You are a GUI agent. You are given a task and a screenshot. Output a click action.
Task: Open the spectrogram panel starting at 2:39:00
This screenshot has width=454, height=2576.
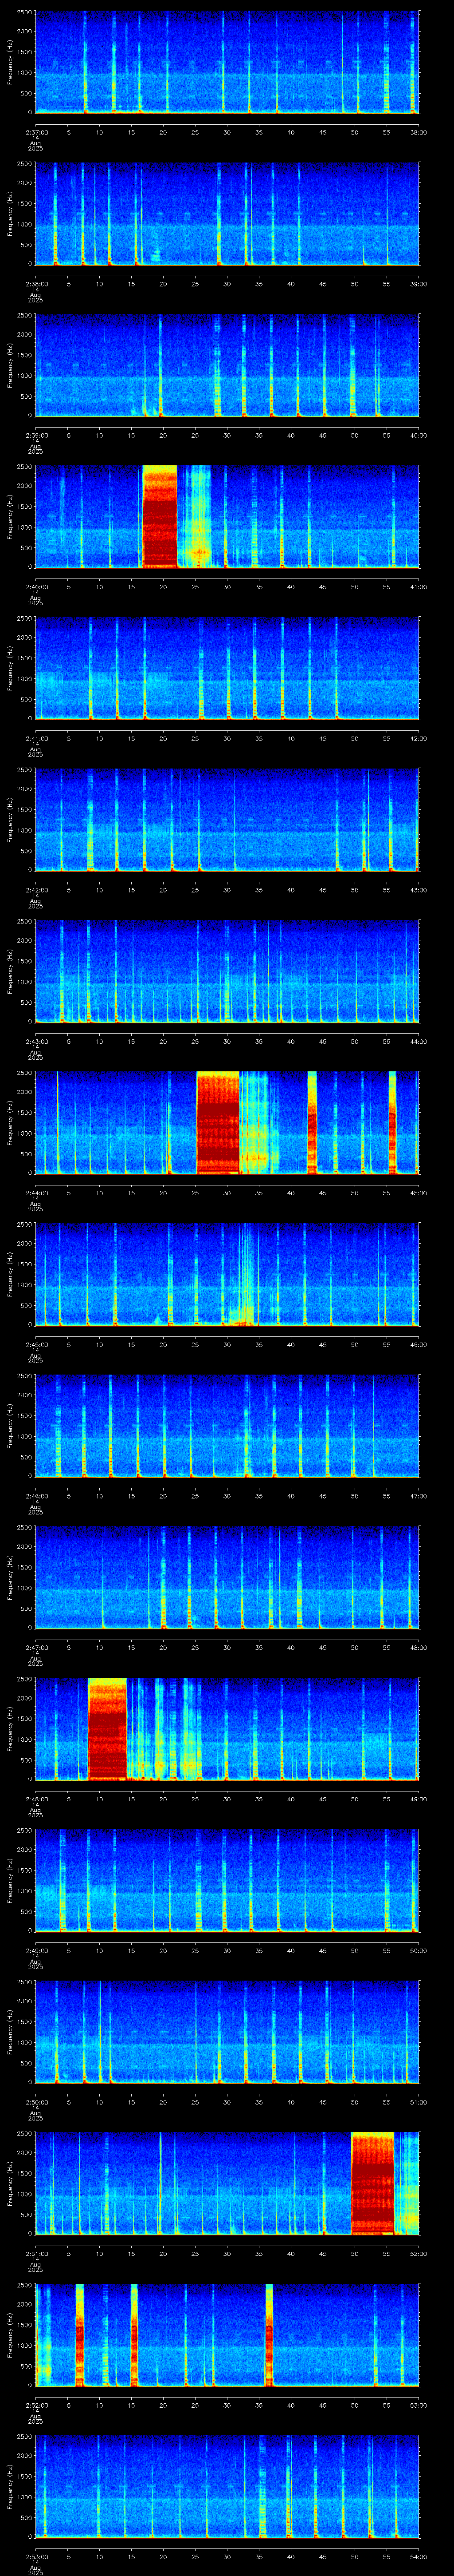pos(227,365)
